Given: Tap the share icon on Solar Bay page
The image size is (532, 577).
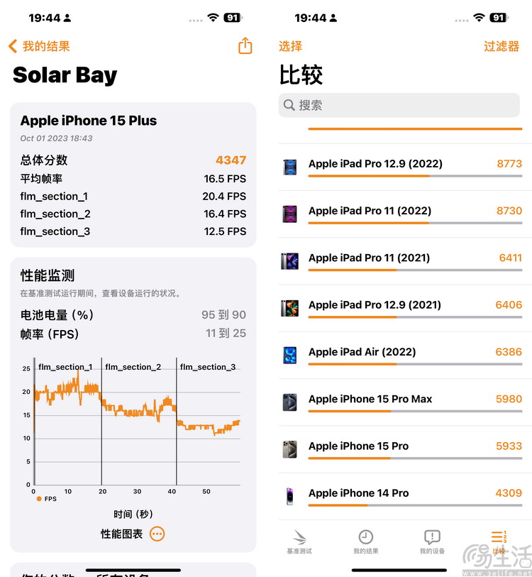Looking at the screenshot, I should [245, 45].
